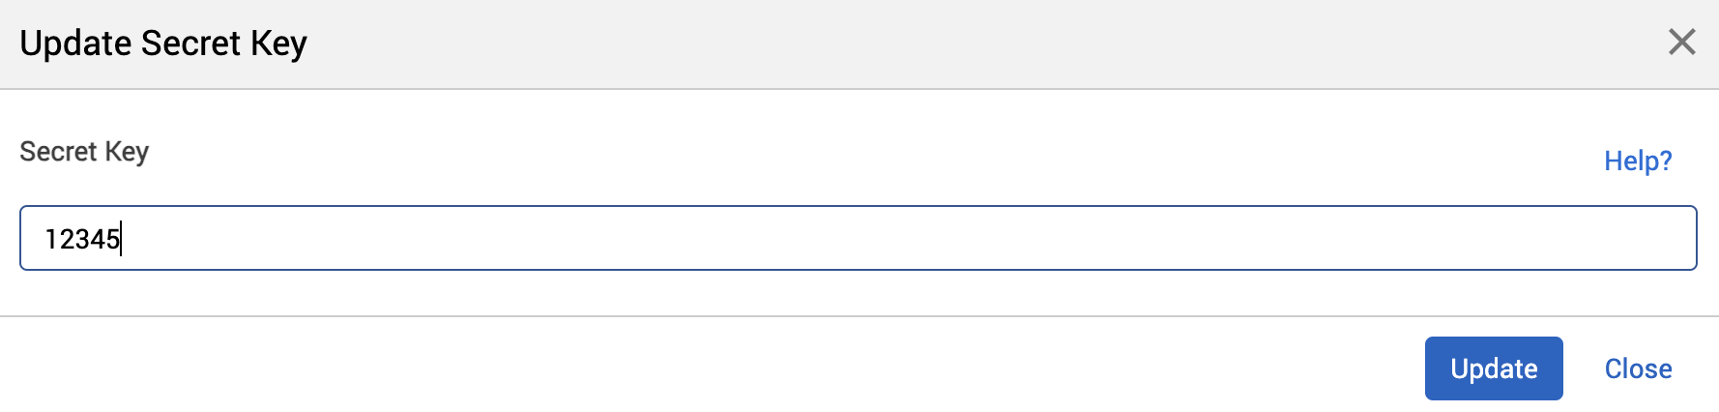Close the Update Secret Key dialog via X
Image resolution: width=1719 pixels, height=412 pixels.
click(1681, 43)
